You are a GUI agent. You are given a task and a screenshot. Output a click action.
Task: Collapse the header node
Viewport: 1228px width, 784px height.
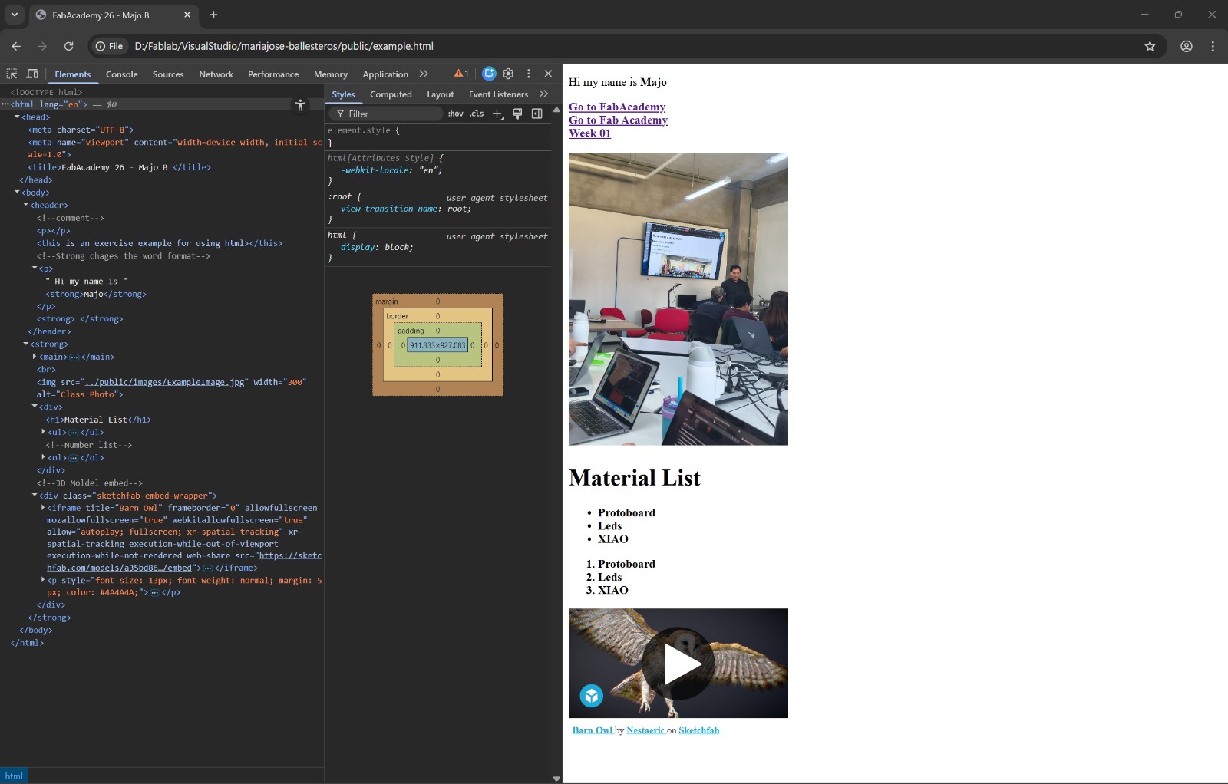tap(26, 205)
